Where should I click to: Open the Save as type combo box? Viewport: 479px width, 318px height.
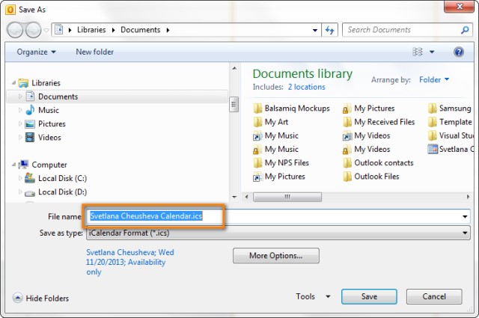point(278,233)
